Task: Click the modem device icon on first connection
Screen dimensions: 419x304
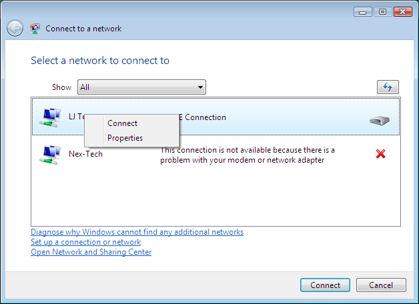Action: (380, 121)
